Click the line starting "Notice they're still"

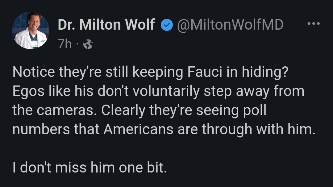[x=150, y=73]
